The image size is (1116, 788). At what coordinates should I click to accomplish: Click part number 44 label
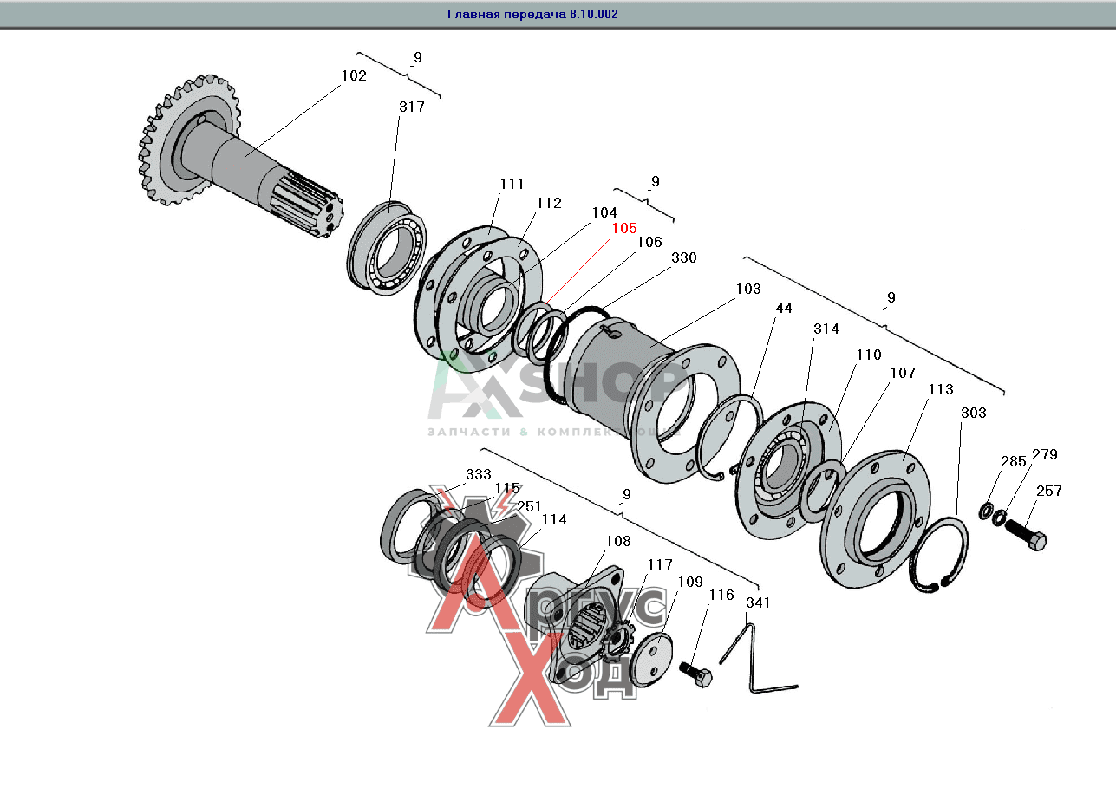[783, 308]
